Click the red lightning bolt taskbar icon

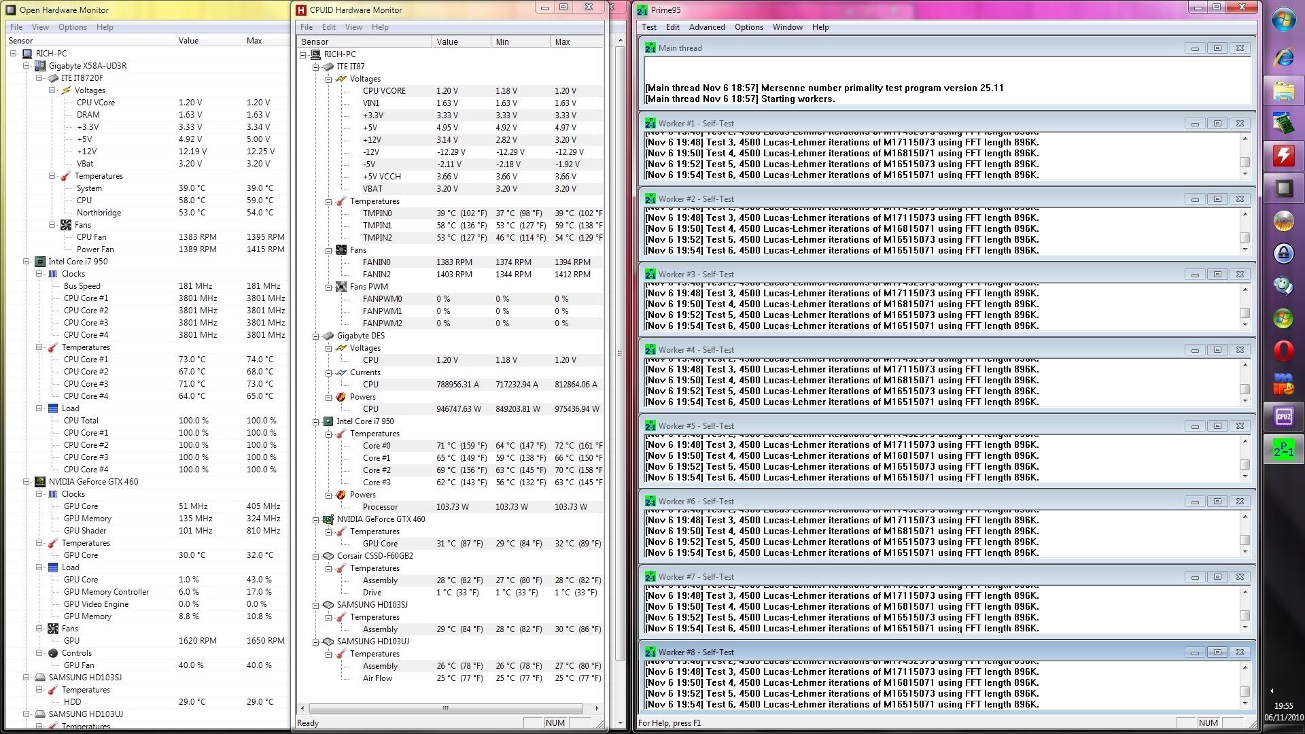tap(1283, 155)
